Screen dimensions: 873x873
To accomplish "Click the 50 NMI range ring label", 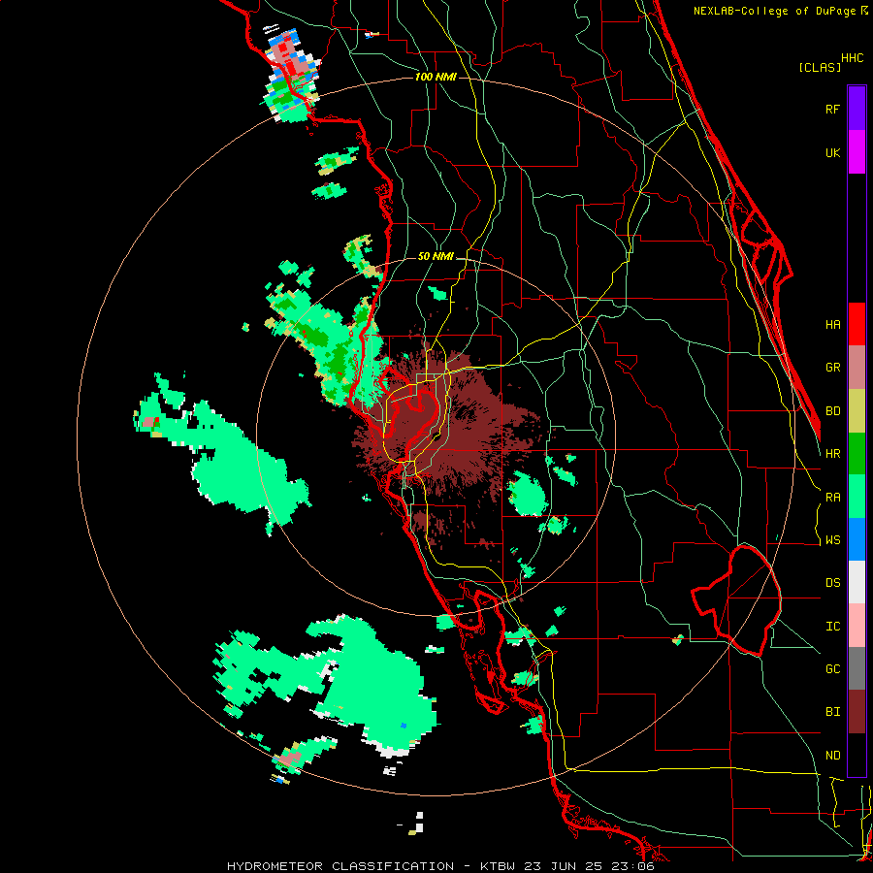I will click(x=436, y=256).
